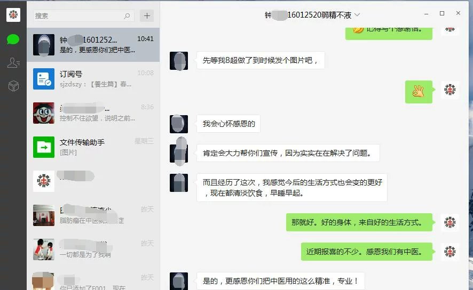
Task: Click sender avatar beside 我会心怀感恩的
Action: point(179,124)
